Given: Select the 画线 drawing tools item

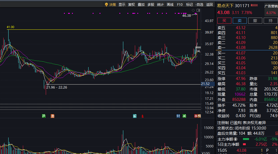Looking at the screenshot, I should (x=170, y=5).
